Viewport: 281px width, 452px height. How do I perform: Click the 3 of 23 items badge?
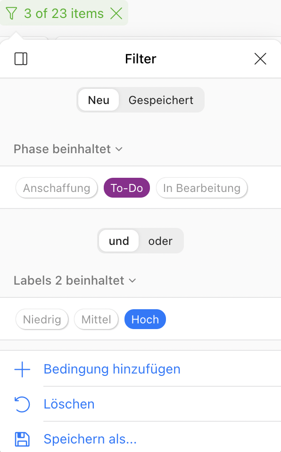(61, 13)
